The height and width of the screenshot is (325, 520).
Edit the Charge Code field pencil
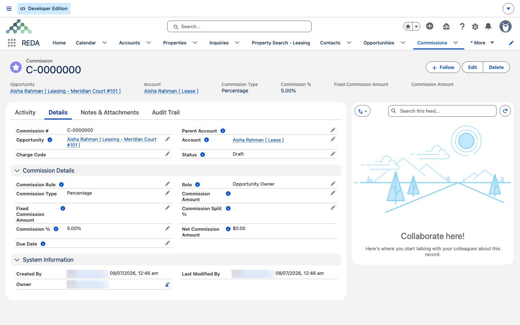click(168, 154)
